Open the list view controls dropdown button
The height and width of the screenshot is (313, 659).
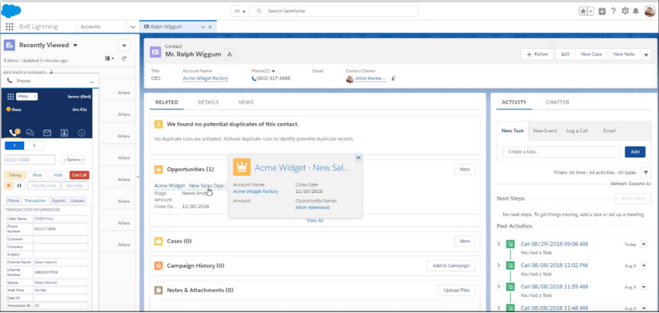point(124,46)
